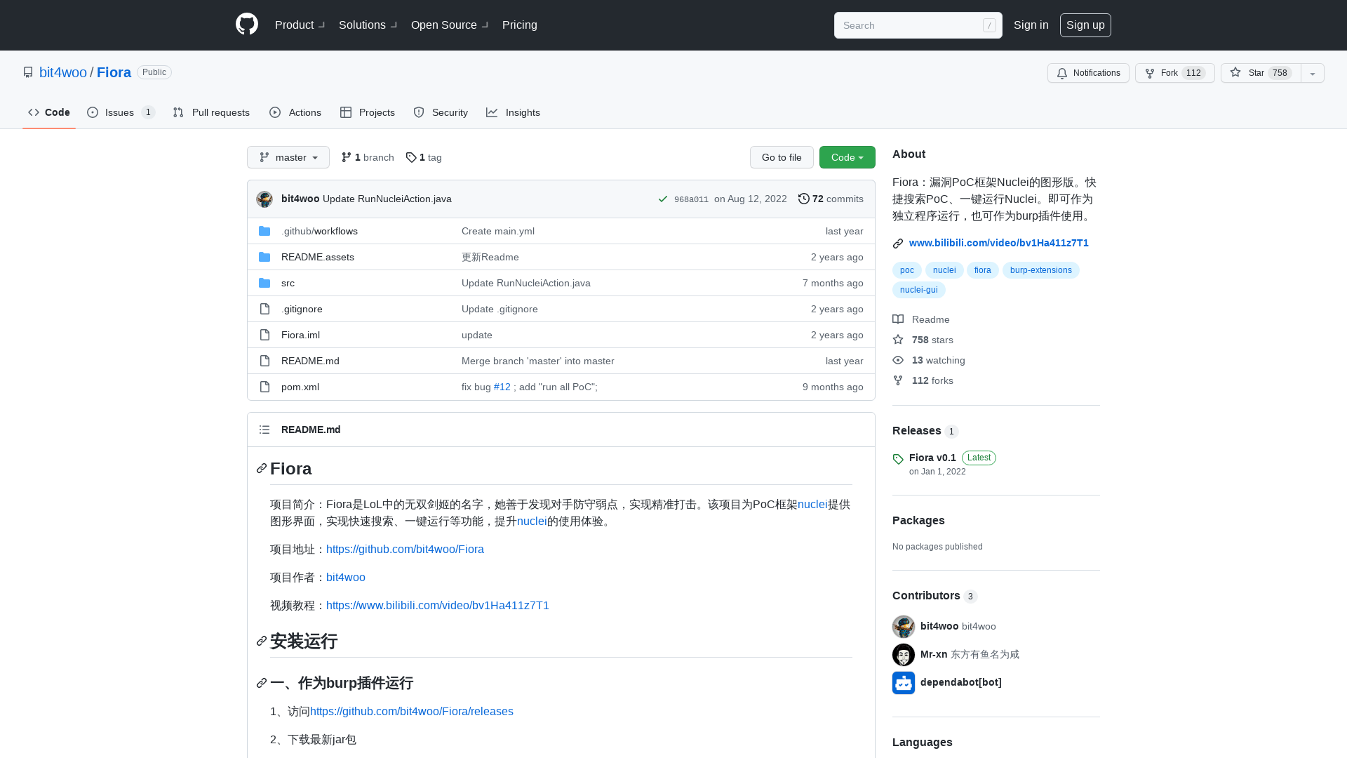Open the master branch dropdown
This screenshot has width=1347, height=758.
point(288,157)
